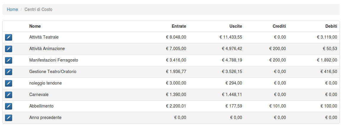Click the Debiti column header
The height and width of the screenshot is (129, 344).
331,26
